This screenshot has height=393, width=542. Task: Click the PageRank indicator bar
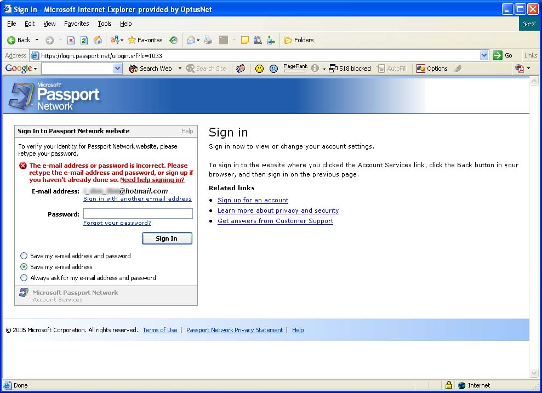tap(295, 68)
